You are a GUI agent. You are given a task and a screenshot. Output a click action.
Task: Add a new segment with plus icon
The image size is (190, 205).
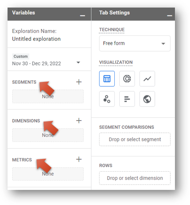[x=79, y=82]
